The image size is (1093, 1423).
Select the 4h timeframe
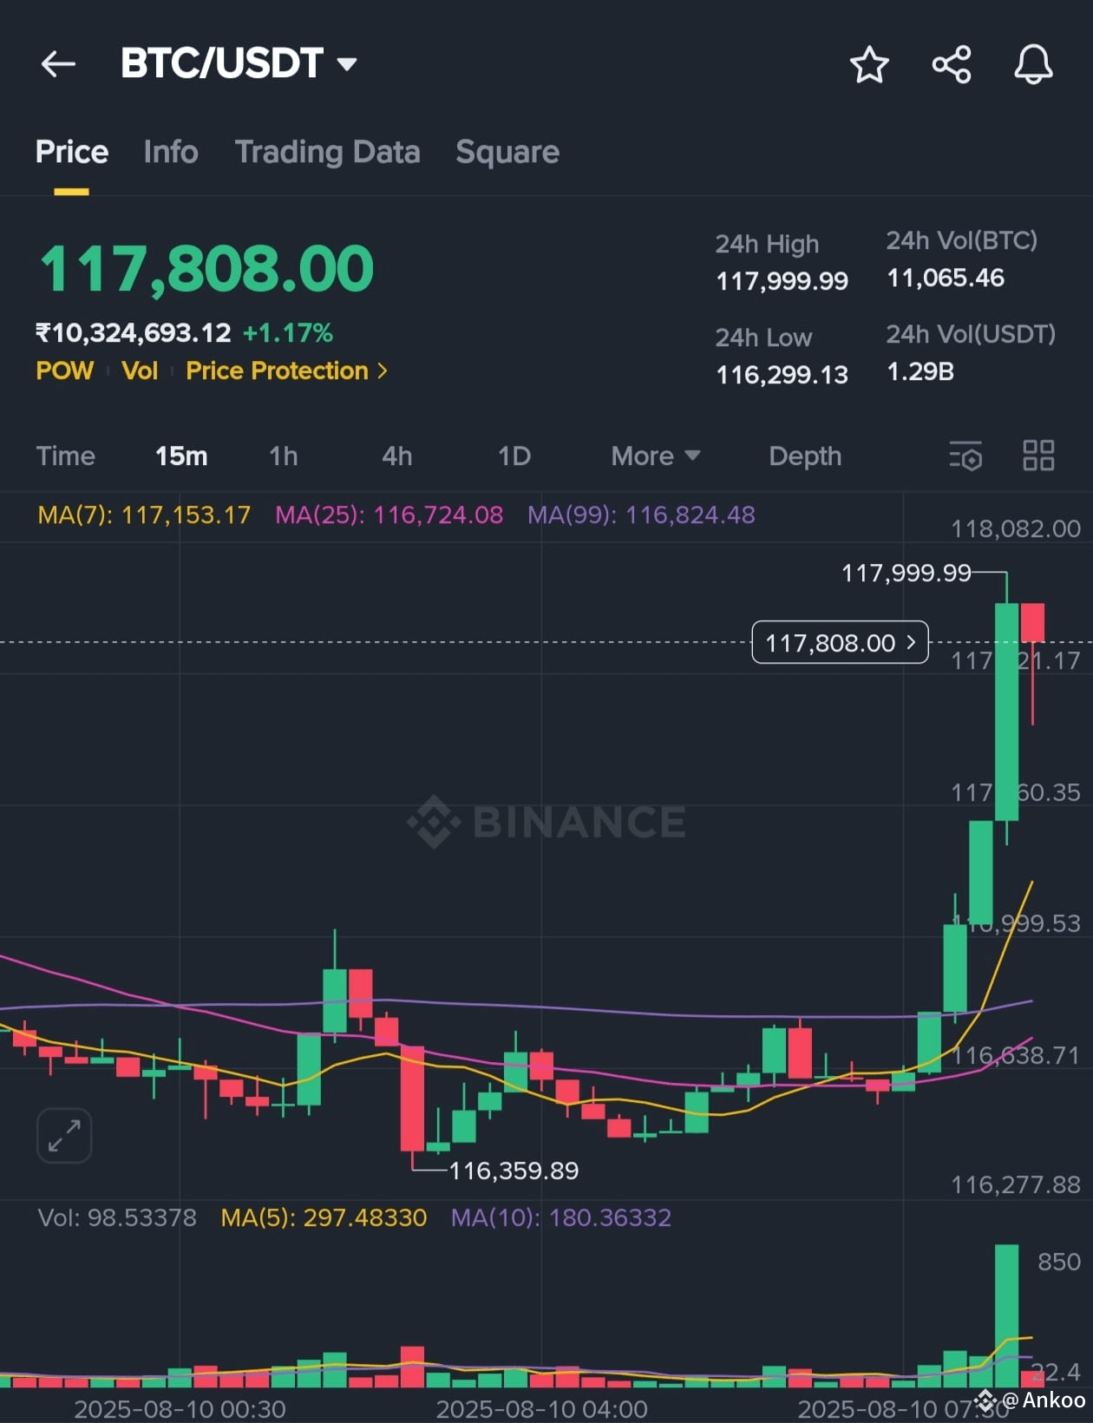tap(397, 456)
